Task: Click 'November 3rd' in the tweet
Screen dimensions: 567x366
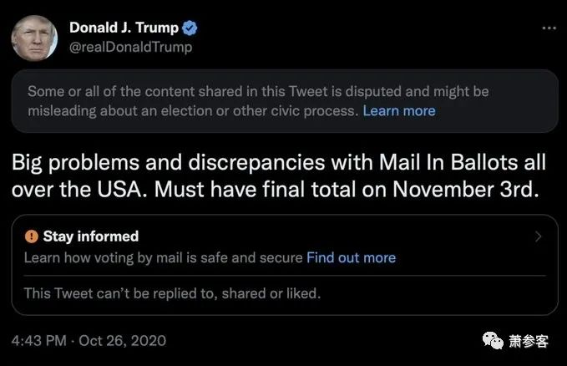Action: point(466,190)
